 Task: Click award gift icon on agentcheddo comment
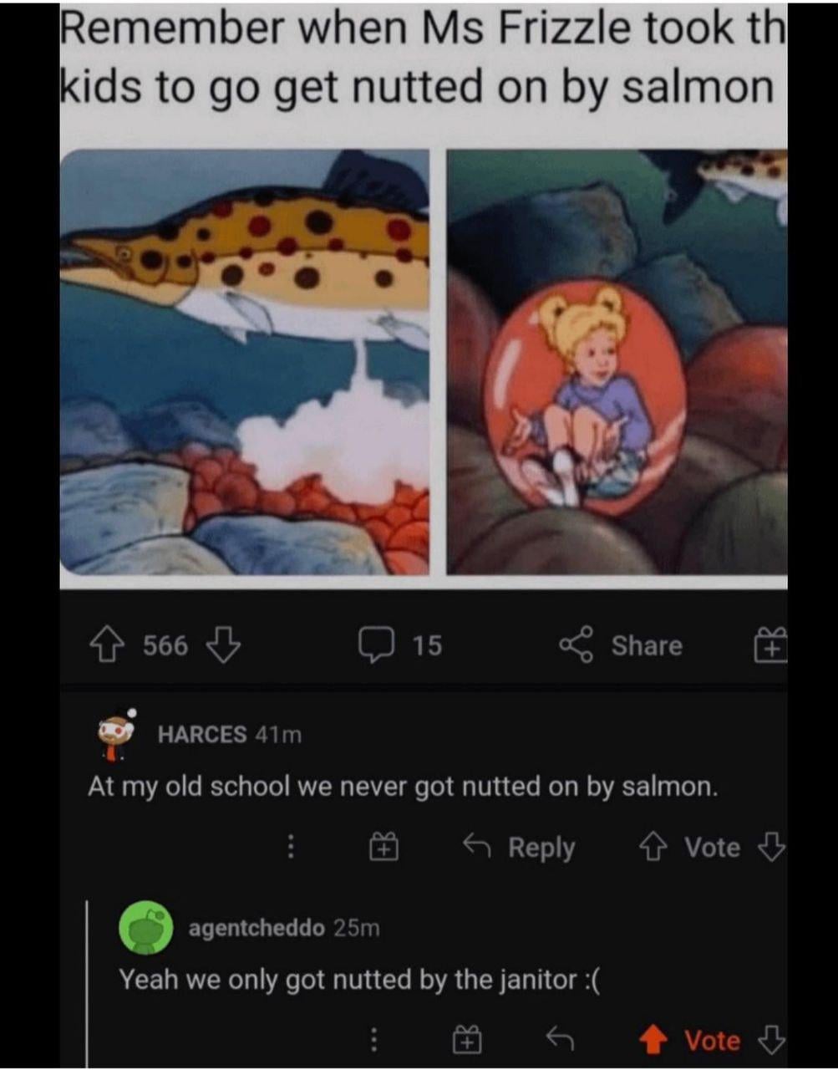(466, 1040)
